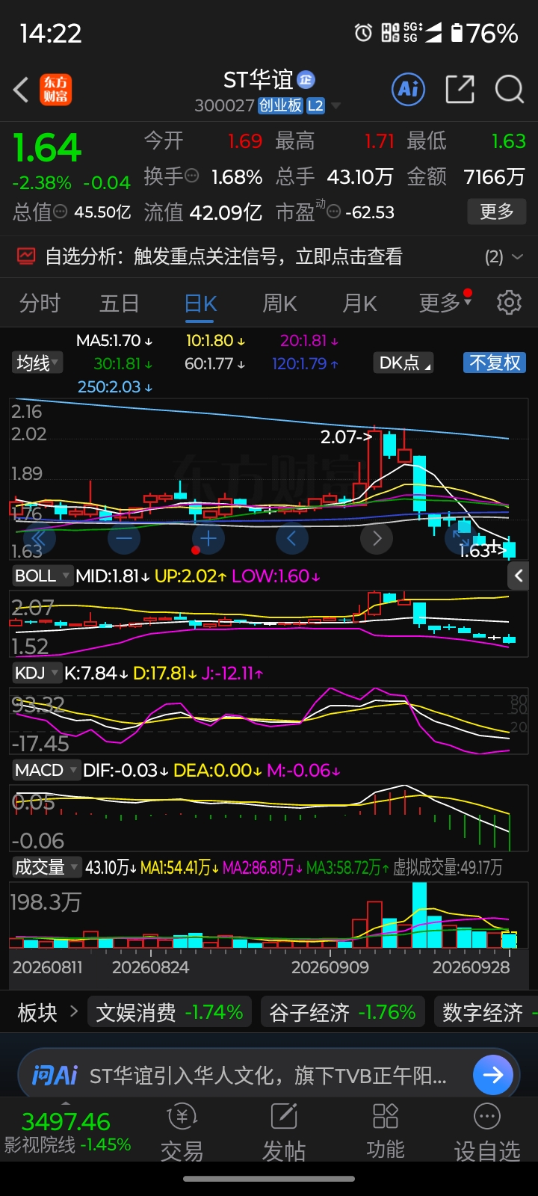
Task: Open the BOLL indicator dropdown
Action: (x=42, y=576)
